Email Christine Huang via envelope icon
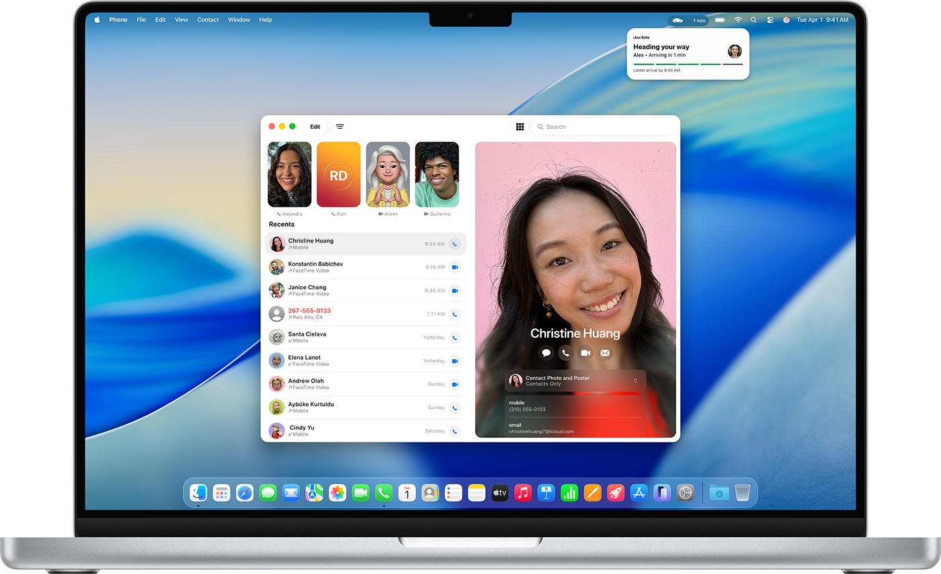 click(x=605, y=353)
